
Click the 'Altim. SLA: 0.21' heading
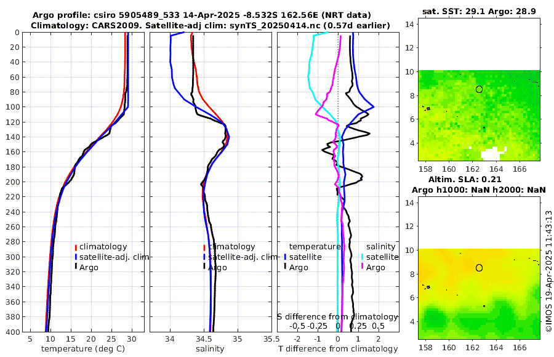(x=465, y=180)
